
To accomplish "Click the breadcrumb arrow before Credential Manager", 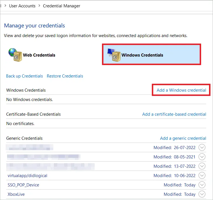I will click(x=39, y=6).
